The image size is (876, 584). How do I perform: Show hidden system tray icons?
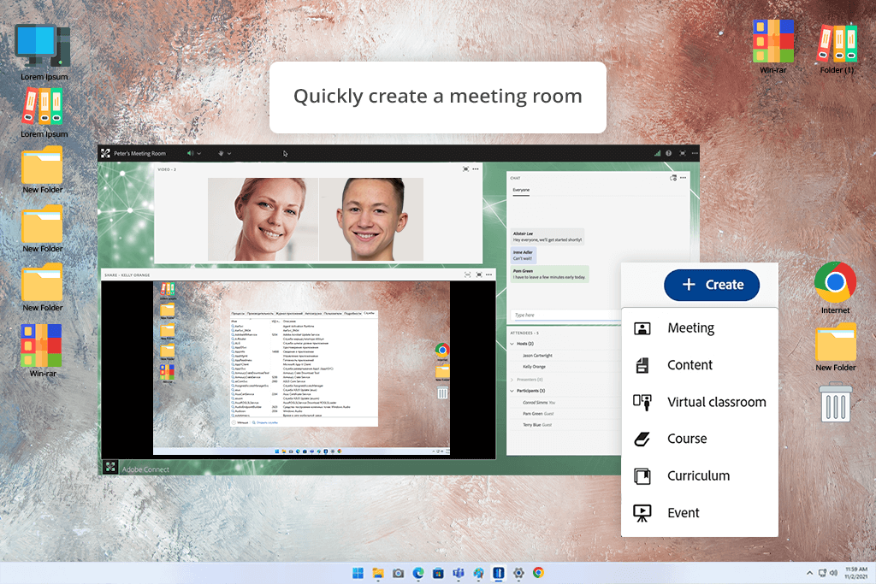pos(809,573)
